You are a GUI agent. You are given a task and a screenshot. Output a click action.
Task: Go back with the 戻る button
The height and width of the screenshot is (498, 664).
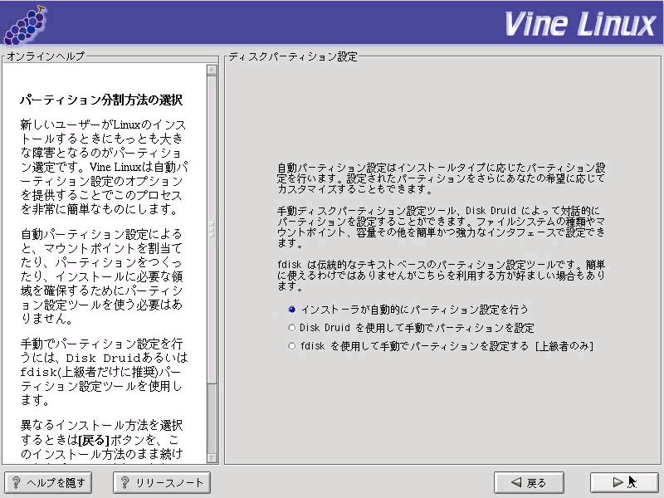point(529,482)
